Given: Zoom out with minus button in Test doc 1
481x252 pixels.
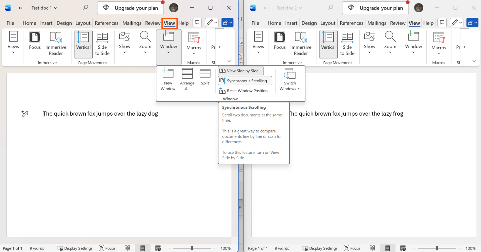Looking at the screenshot, I should tap(169, 248).
